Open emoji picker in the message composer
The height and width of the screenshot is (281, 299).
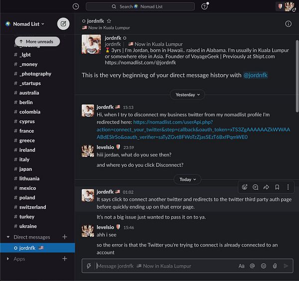pos(264,266)
